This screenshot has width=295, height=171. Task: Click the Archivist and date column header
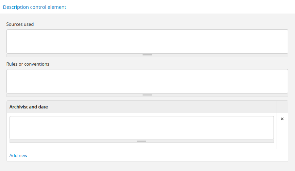pyautogui.click(x=29, y=107)
